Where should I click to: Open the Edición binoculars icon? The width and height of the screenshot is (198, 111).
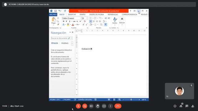click(122, 19)
